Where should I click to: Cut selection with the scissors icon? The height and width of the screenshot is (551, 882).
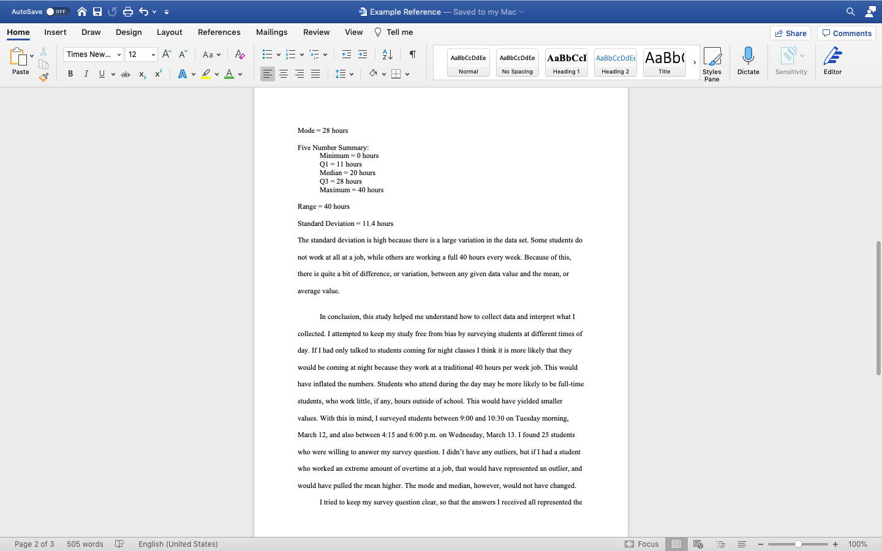pos(43,51)
